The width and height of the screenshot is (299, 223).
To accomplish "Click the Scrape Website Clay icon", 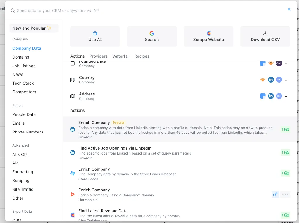I will (x=209, y=33).
